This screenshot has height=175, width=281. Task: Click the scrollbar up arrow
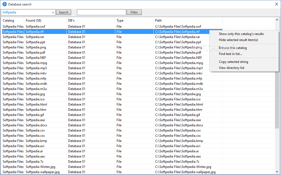[x=277, y=20]
